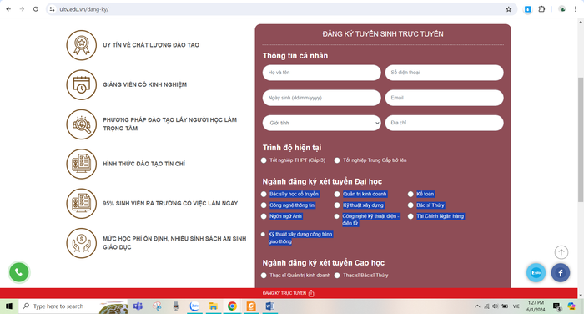Screen dimensions: 584x314
Task: Click the Email input field
Action: [x=445, y=98]
